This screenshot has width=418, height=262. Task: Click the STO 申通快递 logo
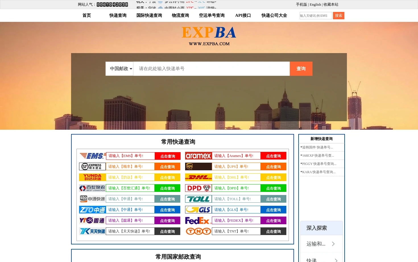(x=92, y=199)
